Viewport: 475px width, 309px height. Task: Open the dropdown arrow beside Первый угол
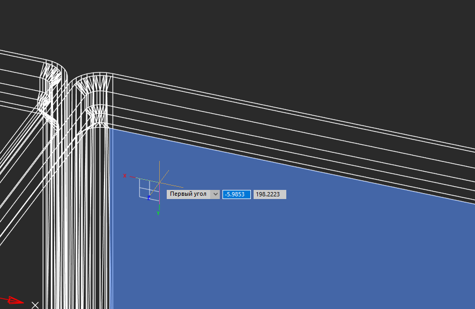pos(215,194)
